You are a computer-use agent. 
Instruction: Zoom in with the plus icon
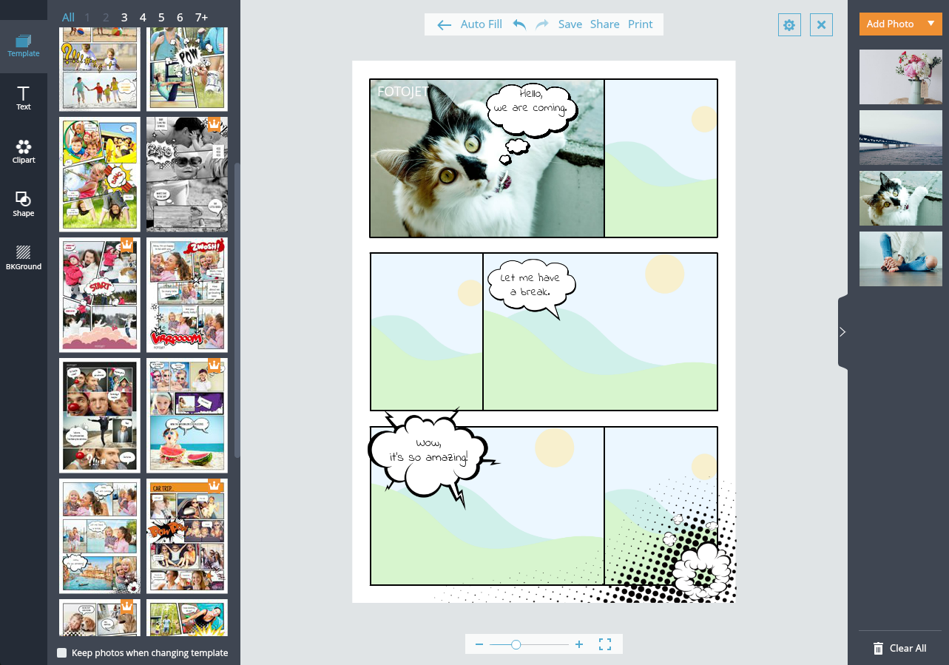click(579, 644)
